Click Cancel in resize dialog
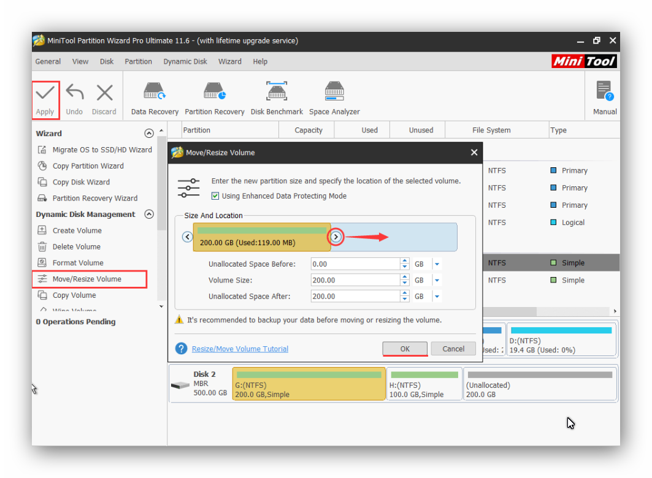 [x=453, y=349]
